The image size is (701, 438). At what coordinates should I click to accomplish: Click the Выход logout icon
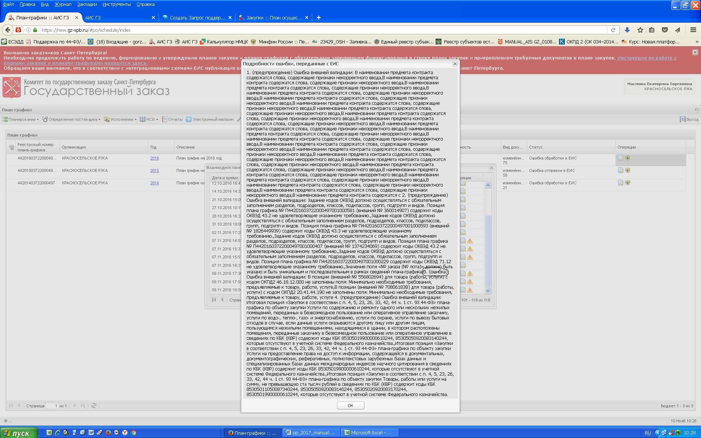pyautogui.click(x=682, y=119)
